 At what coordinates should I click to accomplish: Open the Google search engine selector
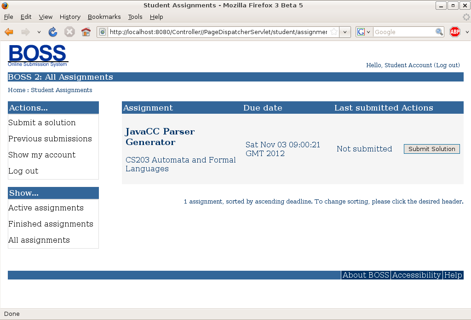364,32
